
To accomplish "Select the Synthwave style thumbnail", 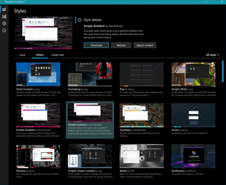I will [193, 156].
